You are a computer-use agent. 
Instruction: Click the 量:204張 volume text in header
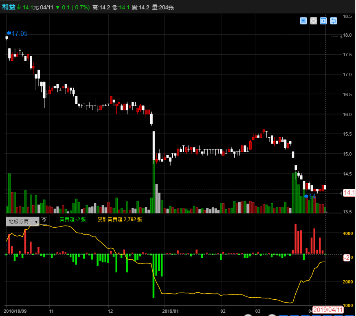pyautogui.click(x=163, y=7)
